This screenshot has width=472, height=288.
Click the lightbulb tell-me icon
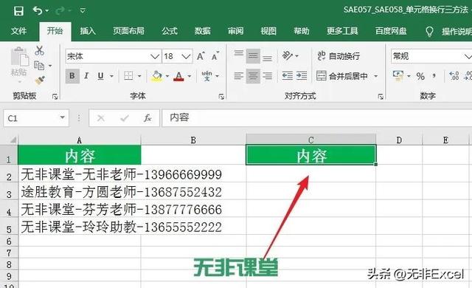429,31
